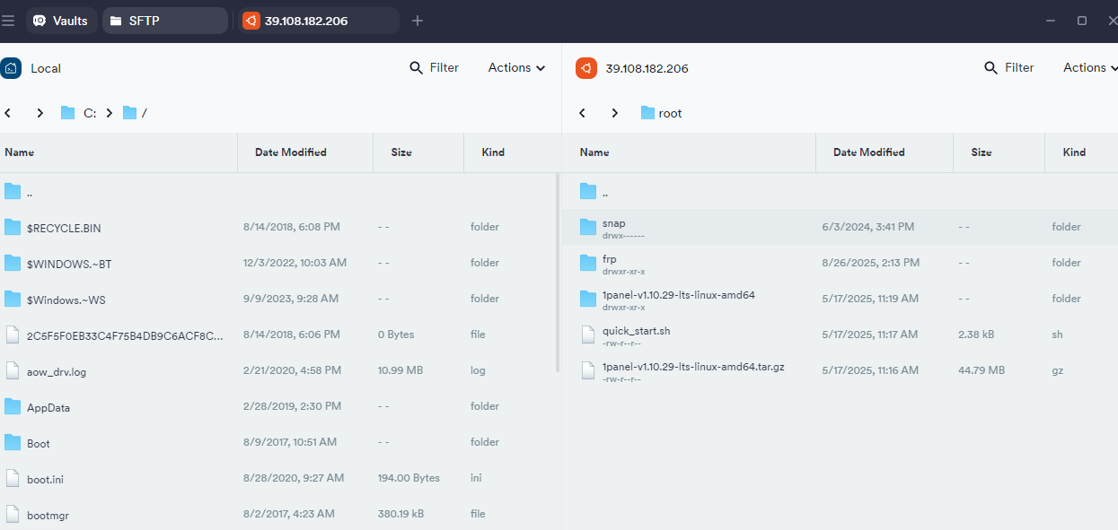Click the new tab plus icon
Viewport: 1118px width, 530px height.
coord(417,21)
